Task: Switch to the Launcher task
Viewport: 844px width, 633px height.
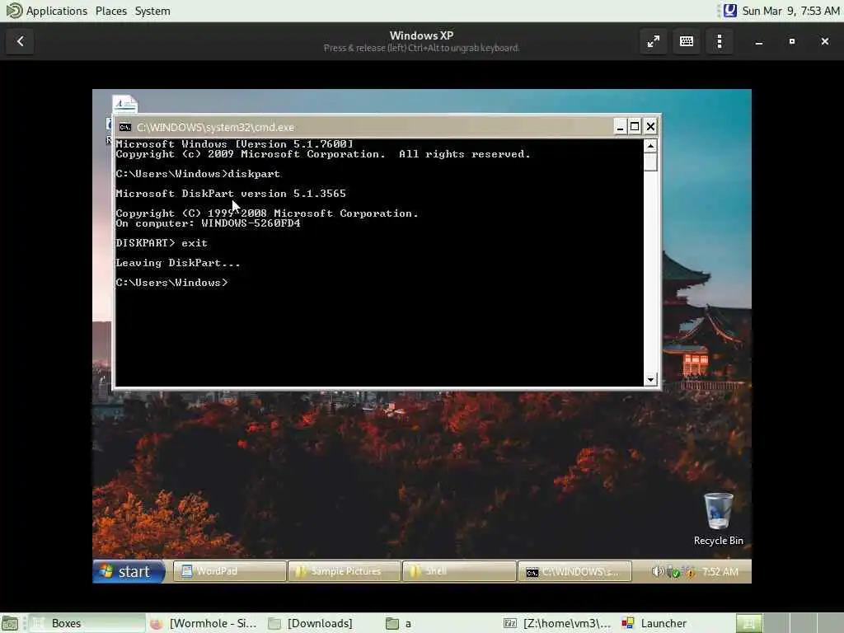Action: [x=676, y=623]
